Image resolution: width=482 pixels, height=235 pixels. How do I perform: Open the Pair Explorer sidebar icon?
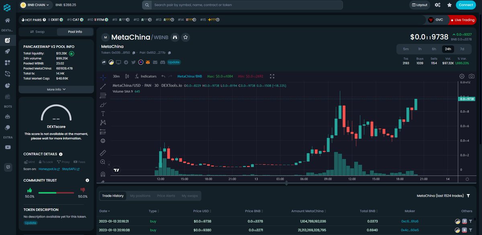coord(7,40)
